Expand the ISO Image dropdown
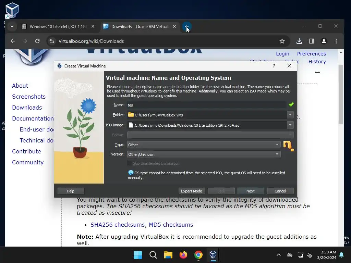This screenshot has width=351, height=263. pyautogui.click(x=290, y=125)
